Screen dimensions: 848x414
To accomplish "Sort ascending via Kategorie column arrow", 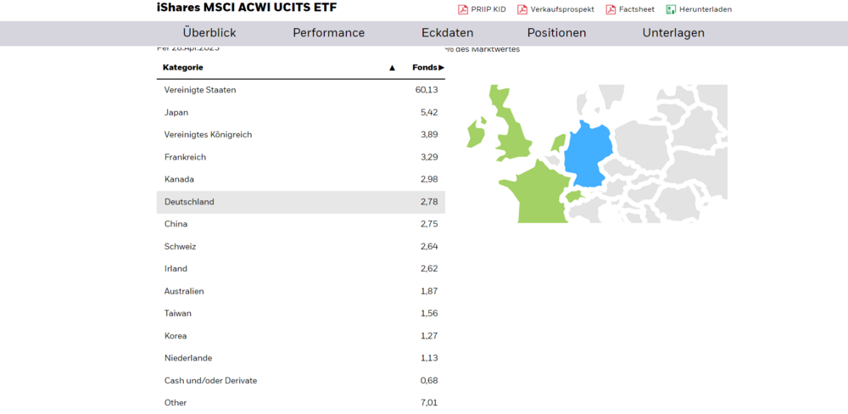I will coord(392,68).
